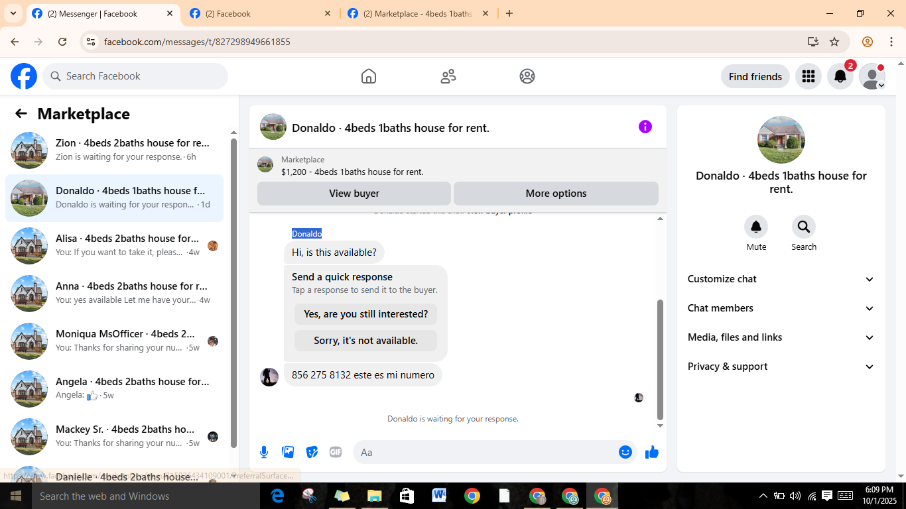
Task: Open the Windows Start menu
Action: (x=16, y=496)
